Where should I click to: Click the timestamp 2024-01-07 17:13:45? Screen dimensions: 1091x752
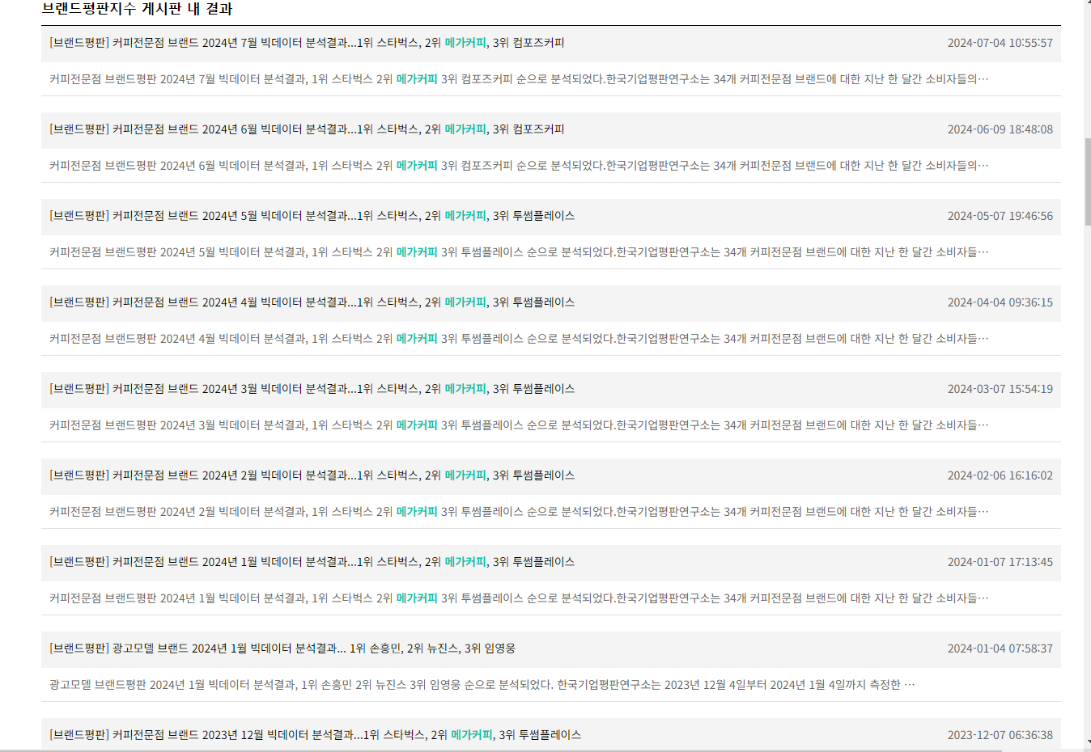coord(1000,562)
